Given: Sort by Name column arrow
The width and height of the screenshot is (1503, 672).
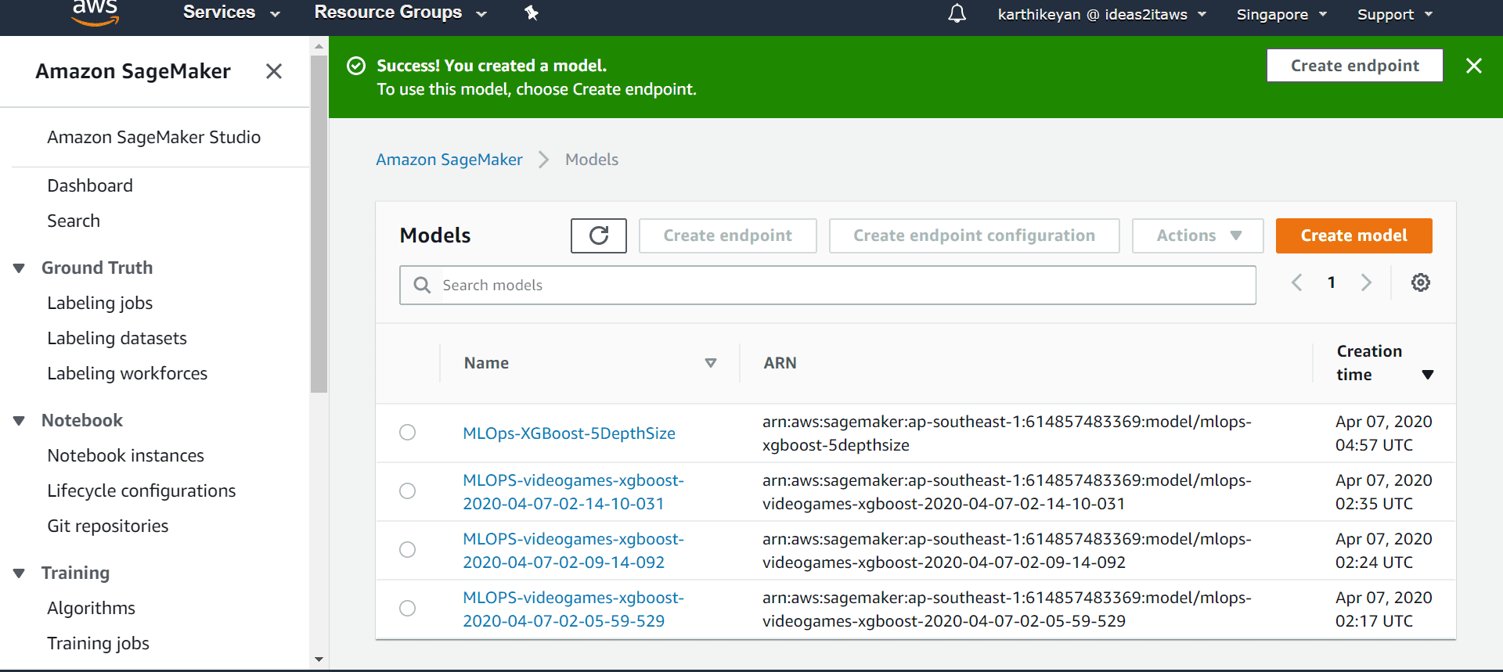Looking at the screenshot, I should click(x=711, y=363).
